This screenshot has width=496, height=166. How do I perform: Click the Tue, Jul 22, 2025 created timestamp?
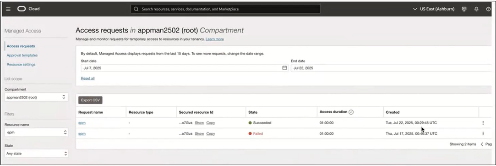pos(411,122)
